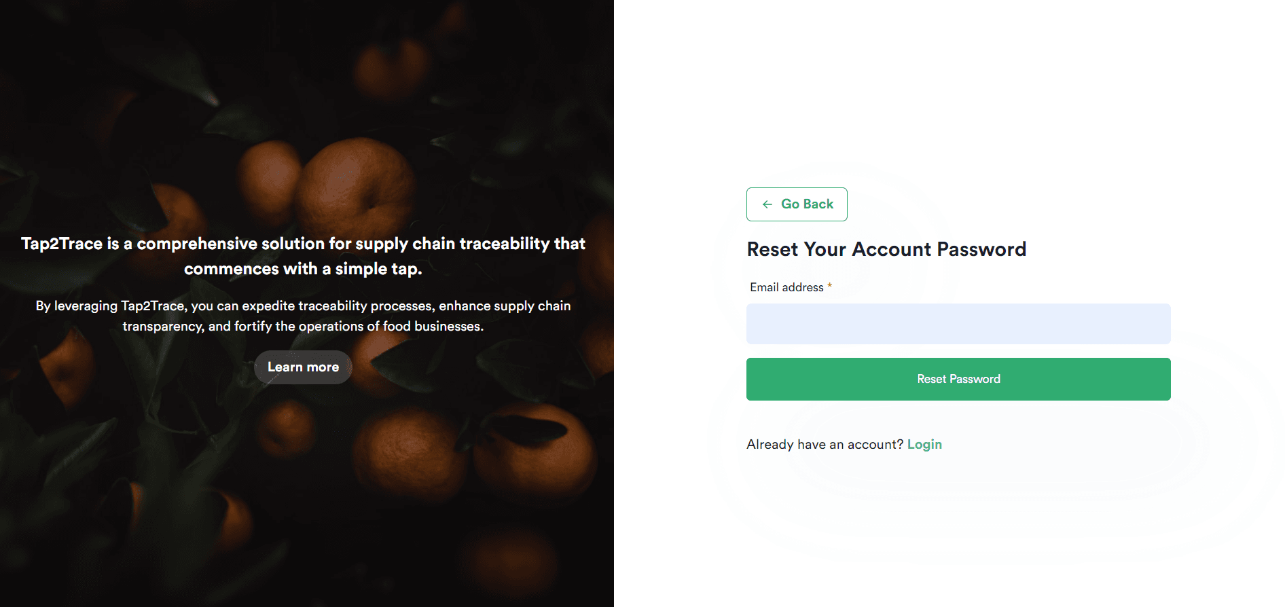Focus the Email address input field
1285x607 pixels.
[x=958, y=324]
